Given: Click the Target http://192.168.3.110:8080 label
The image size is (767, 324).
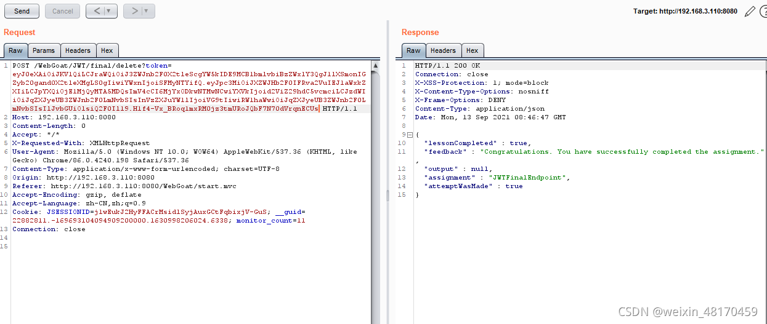Looking at the screenshot, I should coord(685,11).
